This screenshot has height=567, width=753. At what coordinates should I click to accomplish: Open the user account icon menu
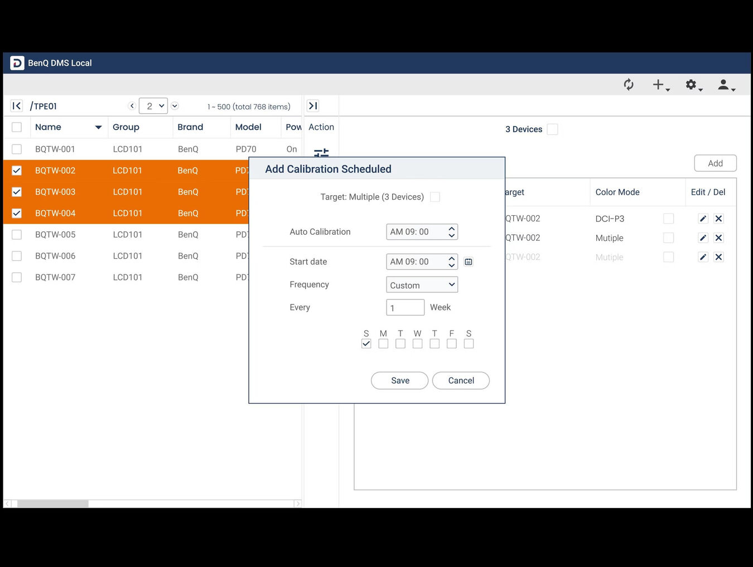[x=725, y=85]
